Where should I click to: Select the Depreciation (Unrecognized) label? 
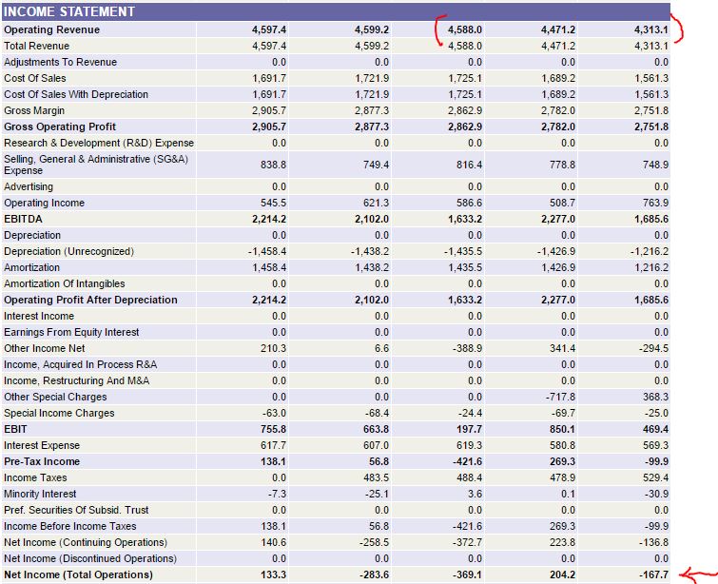[68, 251]
